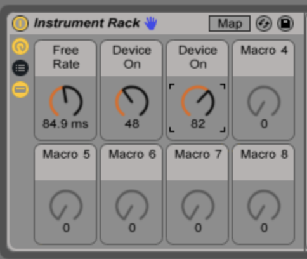Click the Device On knob showing 48

(132, 101)
